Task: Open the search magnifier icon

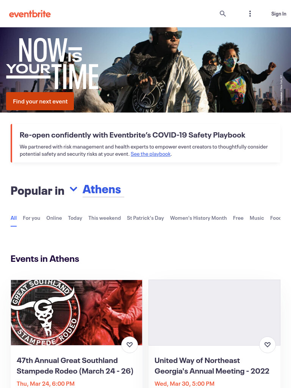Action: tap(223, 14)
